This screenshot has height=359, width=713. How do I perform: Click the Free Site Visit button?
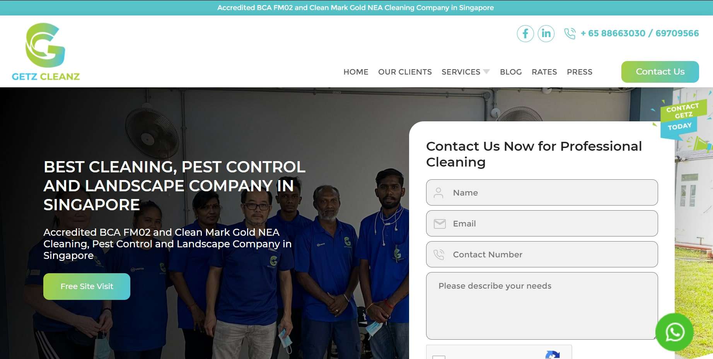tap(87, 286)
